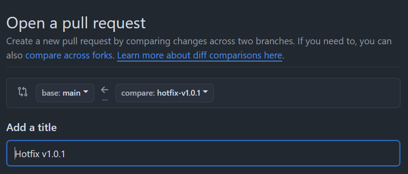Click the git compare arrows icon

[23, 92]
